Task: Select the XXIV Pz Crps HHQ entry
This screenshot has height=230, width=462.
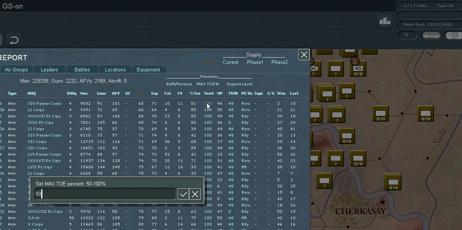Action: coord(40,123)
